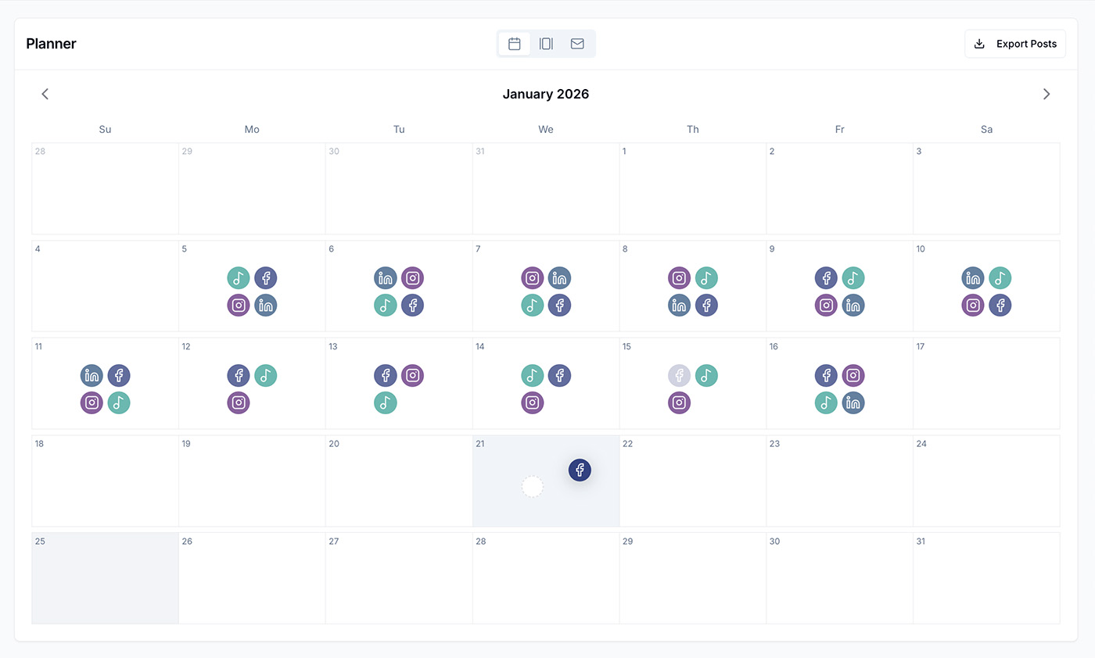This screenshot has width=1095, height=658.
Task: Click the Facebook post on January 9
Action: point(826,277)
